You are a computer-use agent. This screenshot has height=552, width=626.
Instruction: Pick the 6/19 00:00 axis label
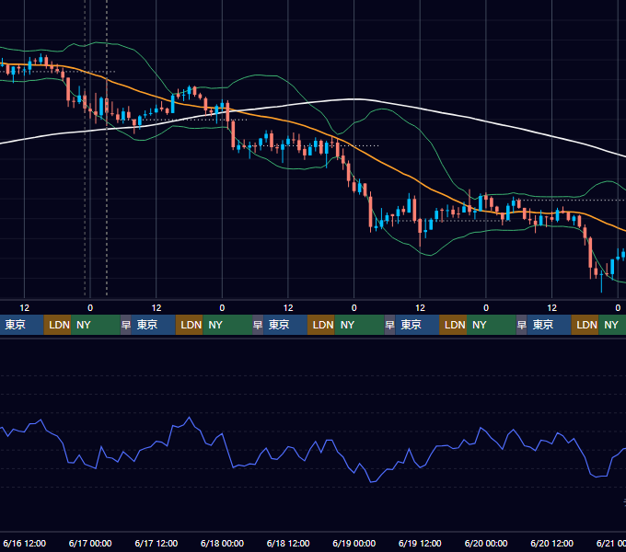point(354,543)
